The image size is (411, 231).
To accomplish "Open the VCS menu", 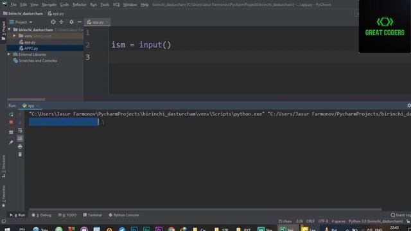I will click(116, 4).
